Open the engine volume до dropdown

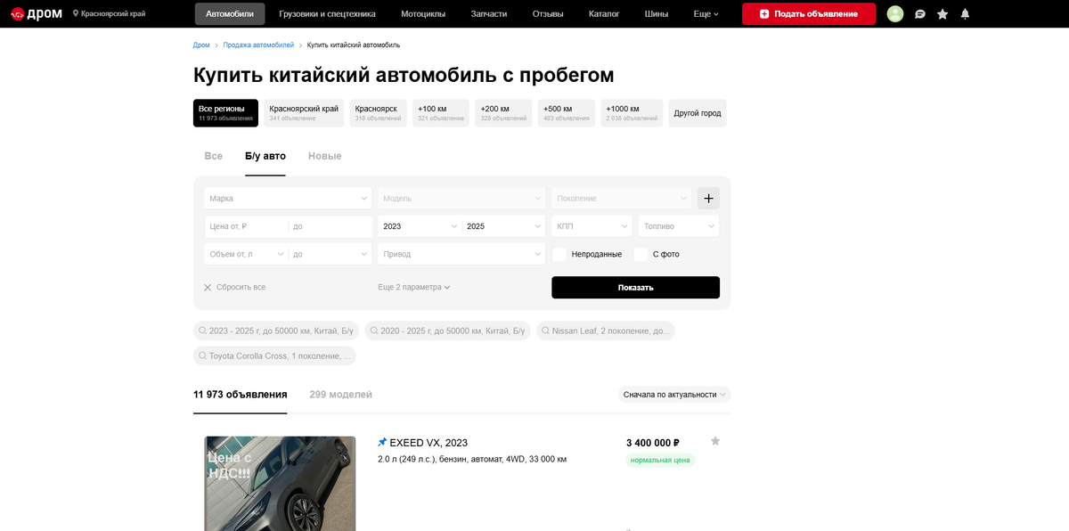330,254
